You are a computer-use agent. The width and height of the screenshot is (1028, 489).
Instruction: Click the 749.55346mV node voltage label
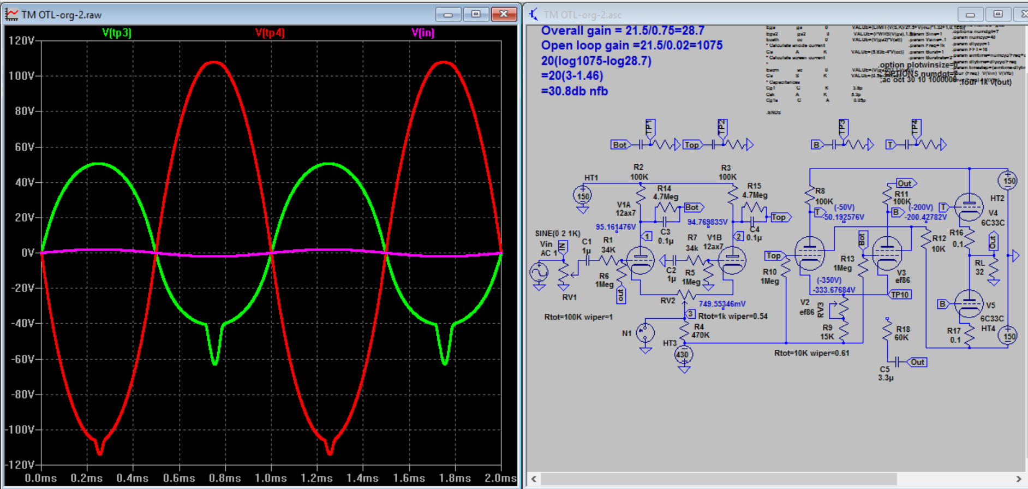722,304
